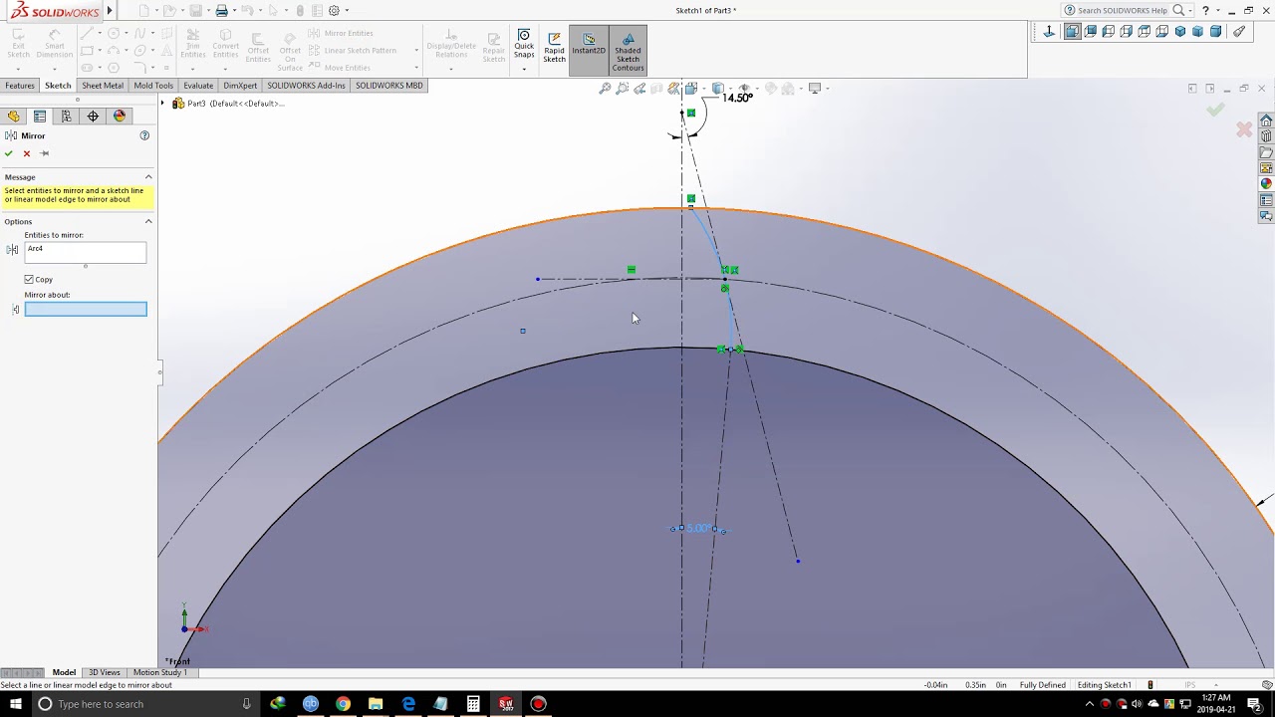Screen dimensions: 1275x717
Task: Open the FeatureManager design tree tab
Action: tap(14, 117)
